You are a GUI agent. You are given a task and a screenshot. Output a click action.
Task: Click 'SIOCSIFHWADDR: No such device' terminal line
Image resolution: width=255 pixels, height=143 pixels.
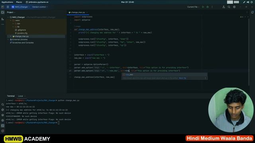[21, 116]
